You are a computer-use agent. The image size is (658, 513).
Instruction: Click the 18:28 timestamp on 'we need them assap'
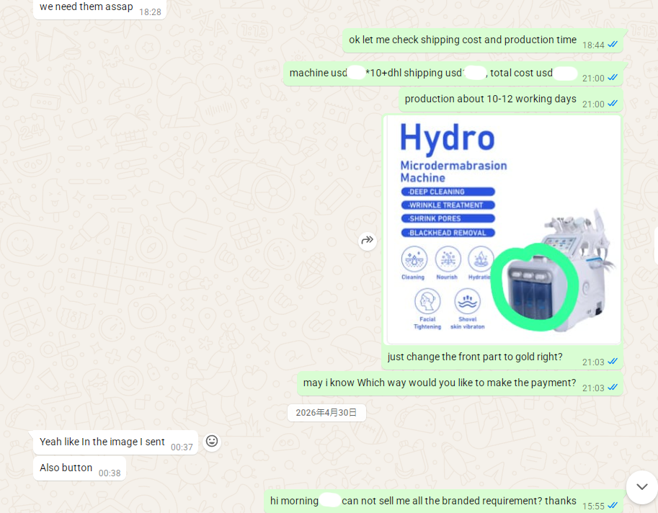(x=150, y=12)
